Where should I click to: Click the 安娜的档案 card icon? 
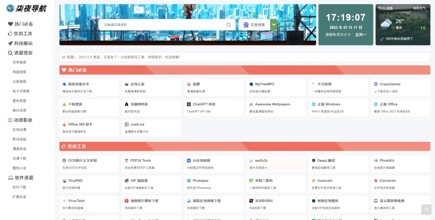(127, 104)
